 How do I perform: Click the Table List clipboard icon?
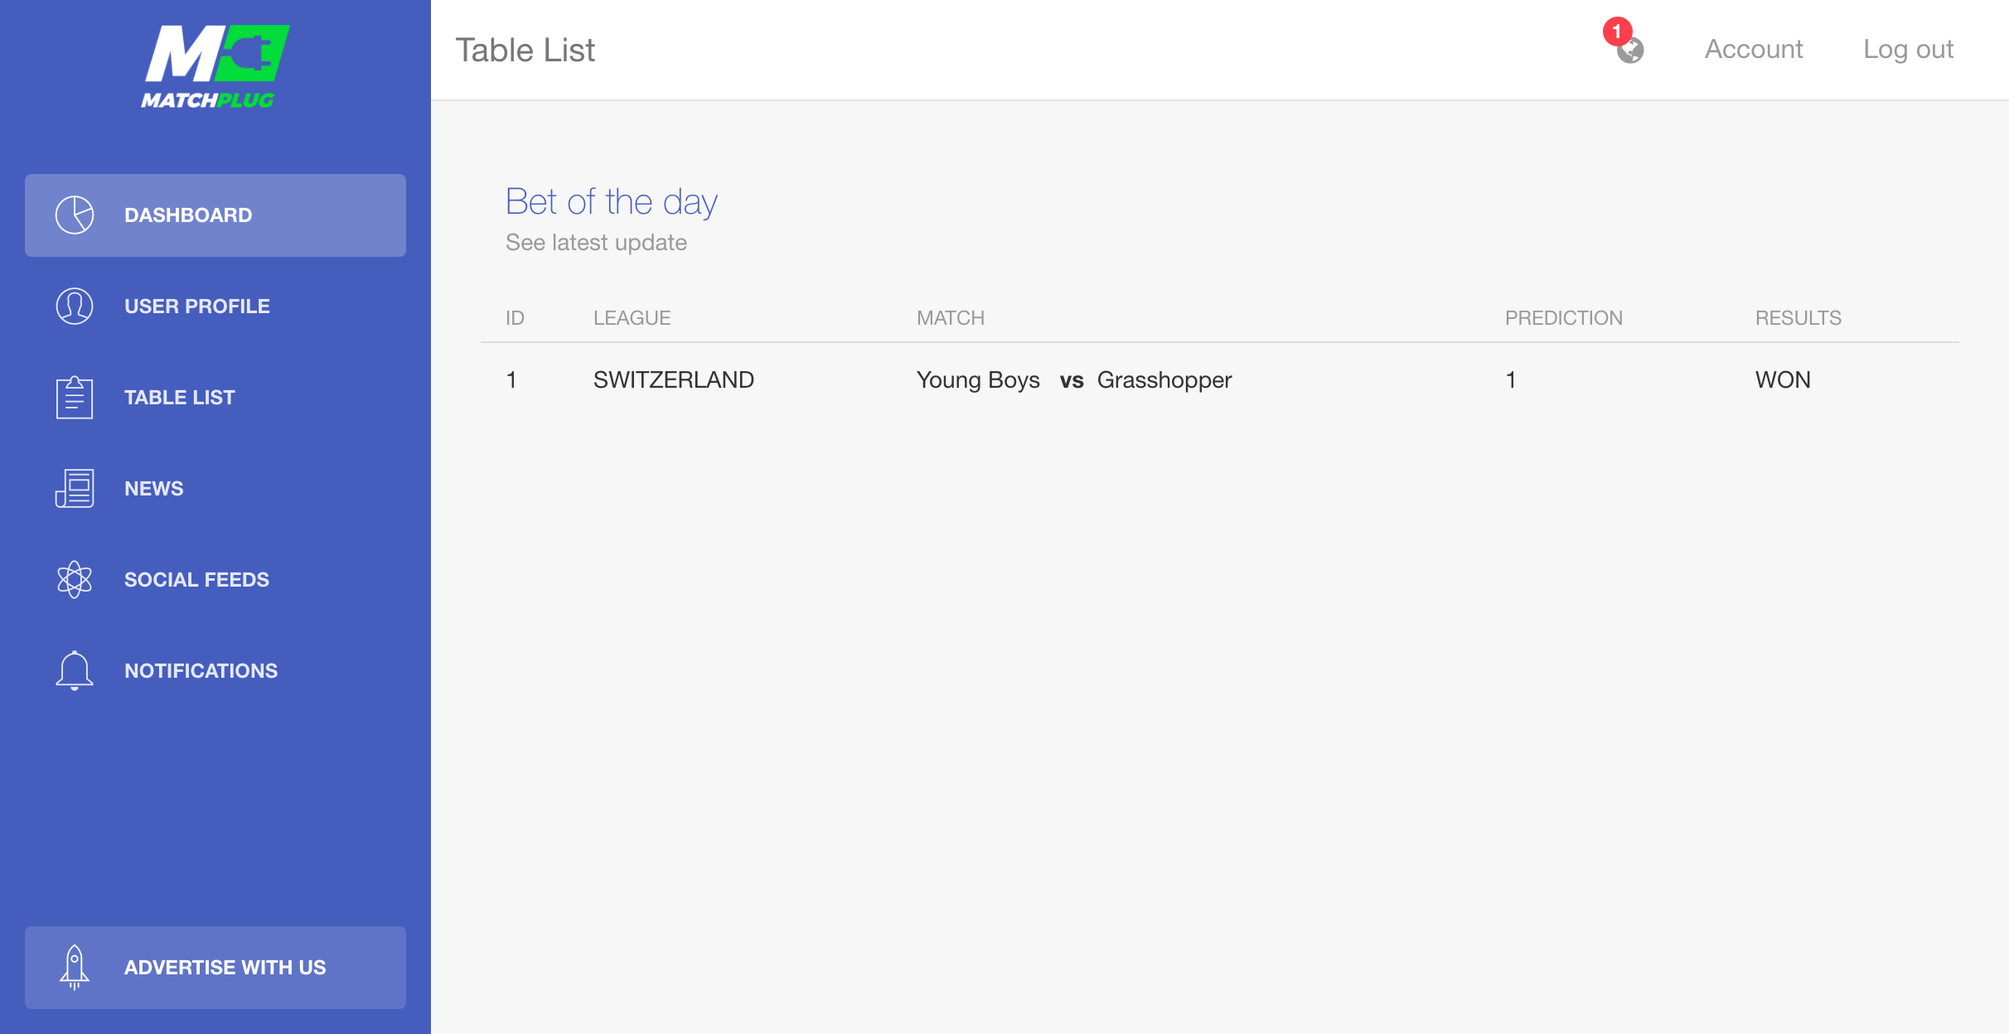click(x=75, y=398)
